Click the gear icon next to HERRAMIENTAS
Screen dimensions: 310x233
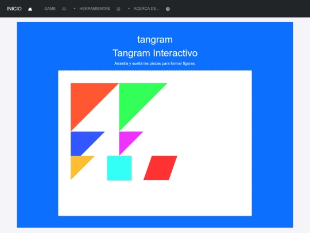118,9
